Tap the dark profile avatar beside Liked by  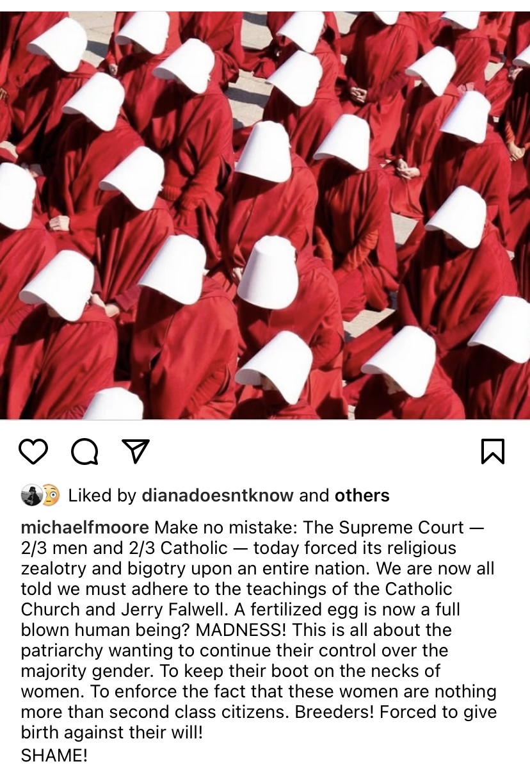coord(31,495)
